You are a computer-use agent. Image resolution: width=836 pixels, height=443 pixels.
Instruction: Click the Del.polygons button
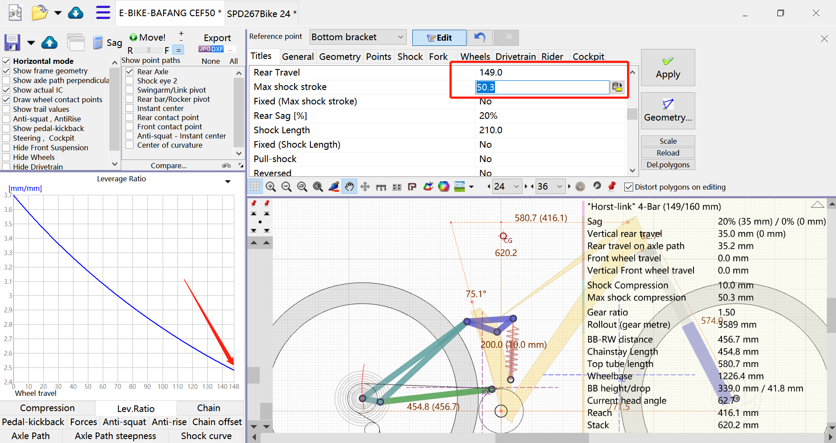[668, 165]
